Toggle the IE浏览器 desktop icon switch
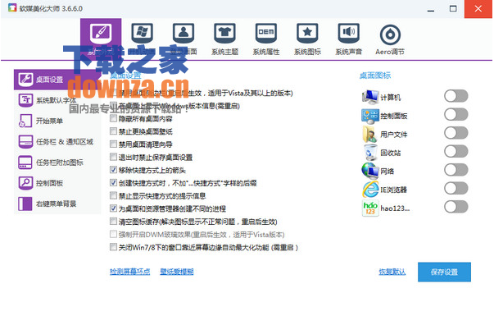Viewport: 494px width, 316px height. [x=455, y=189]
